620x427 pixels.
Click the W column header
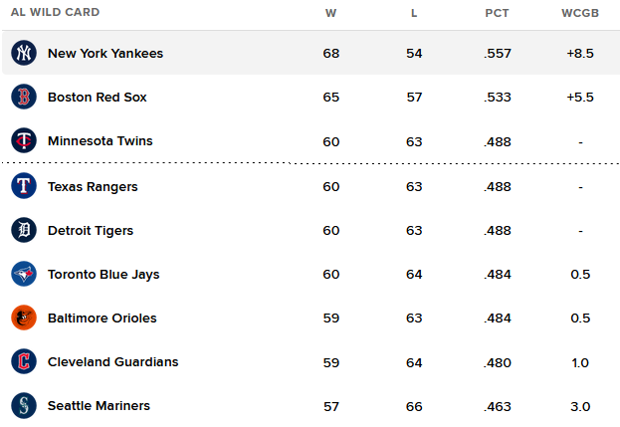click(331, 13)
